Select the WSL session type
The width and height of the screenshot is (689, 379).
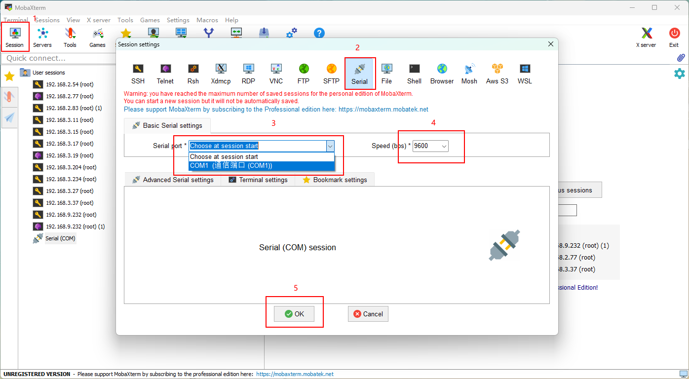(525, 74)
